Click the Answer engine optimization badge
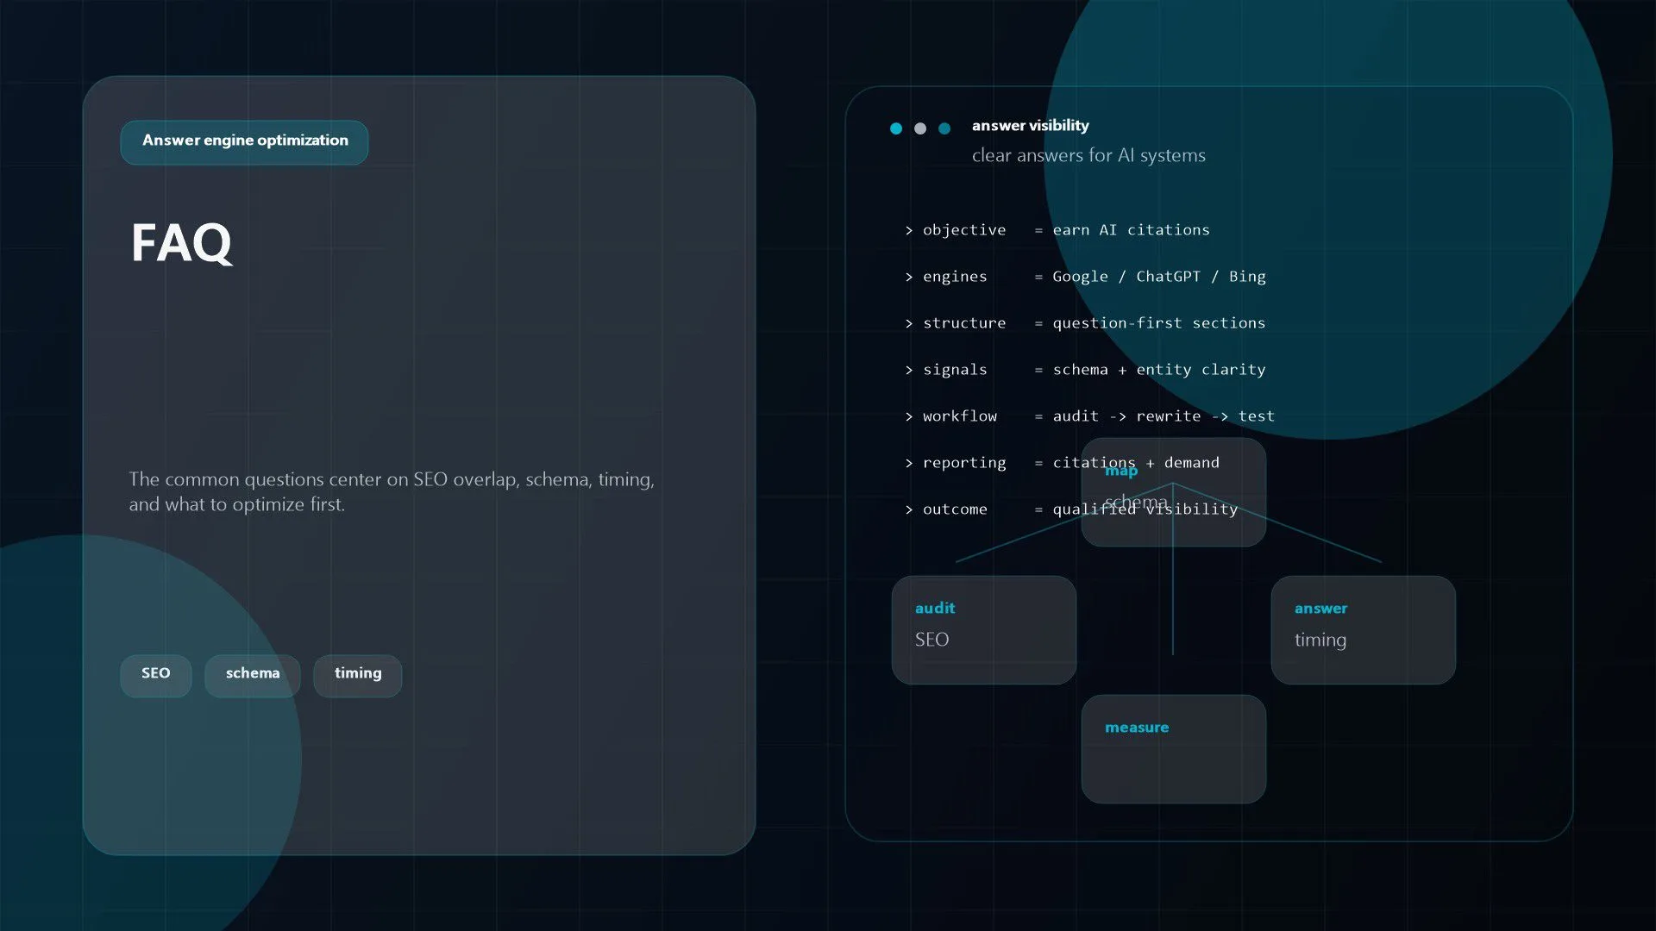Screen dimensions: 1656x931 tap(244, 142)
